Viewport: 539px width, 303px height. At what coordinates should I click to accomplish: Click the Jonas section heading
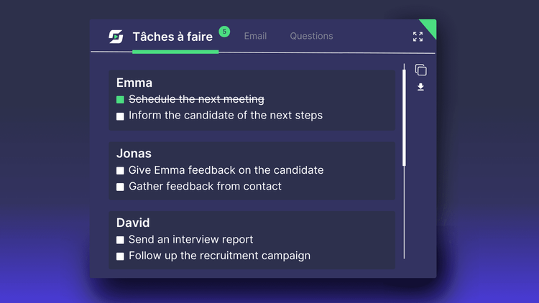[134, 154]
